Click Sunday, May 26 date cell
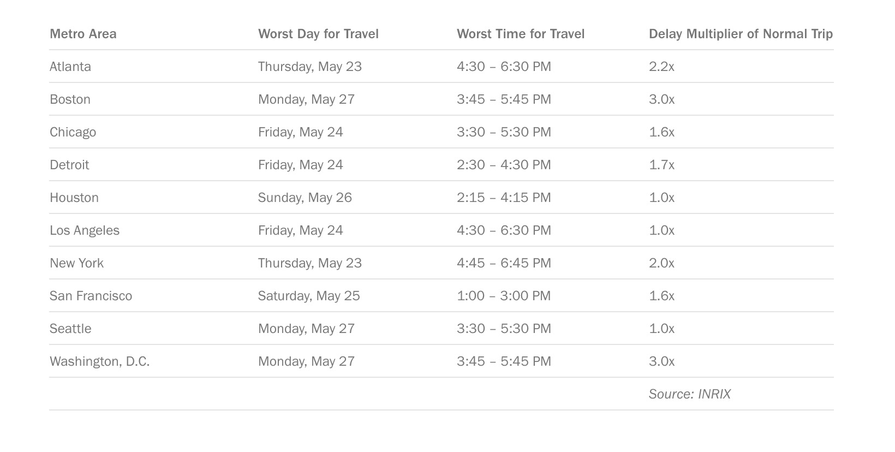 (305, 198)
